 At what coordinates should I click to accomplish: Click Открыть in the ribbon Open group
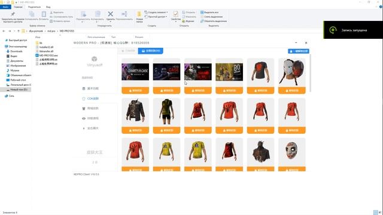click(x=189, y=12)
